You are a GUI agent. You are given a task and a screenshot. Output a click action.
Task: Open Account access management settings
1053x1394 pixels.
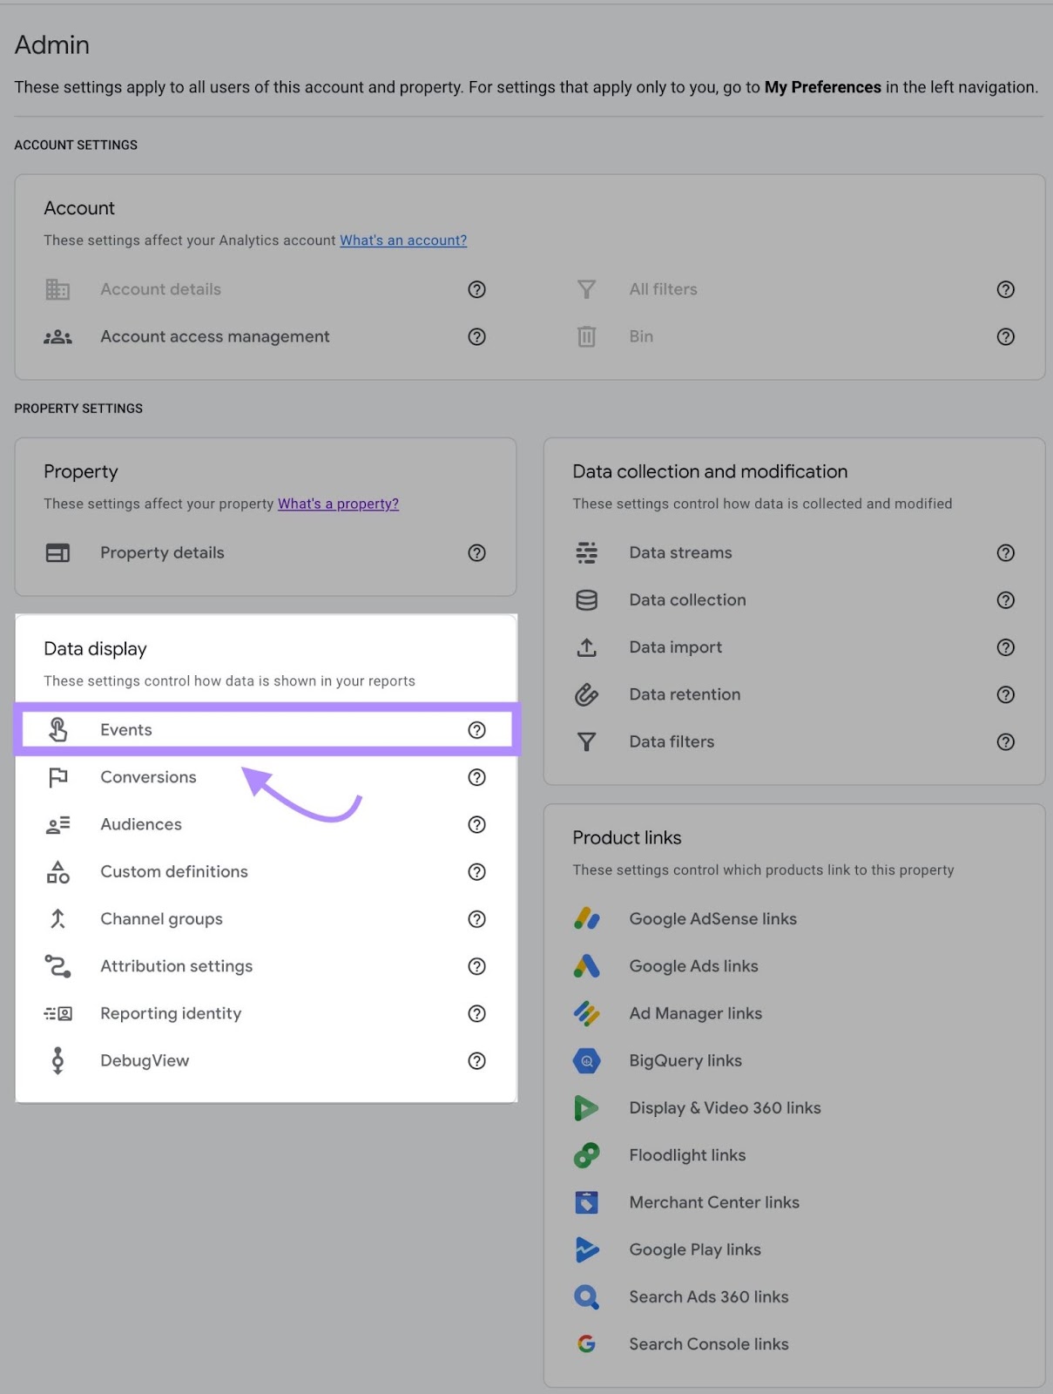pos(215,336)
